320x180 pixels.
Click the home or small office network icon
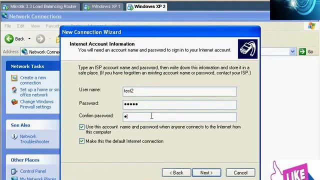point(14,90)
